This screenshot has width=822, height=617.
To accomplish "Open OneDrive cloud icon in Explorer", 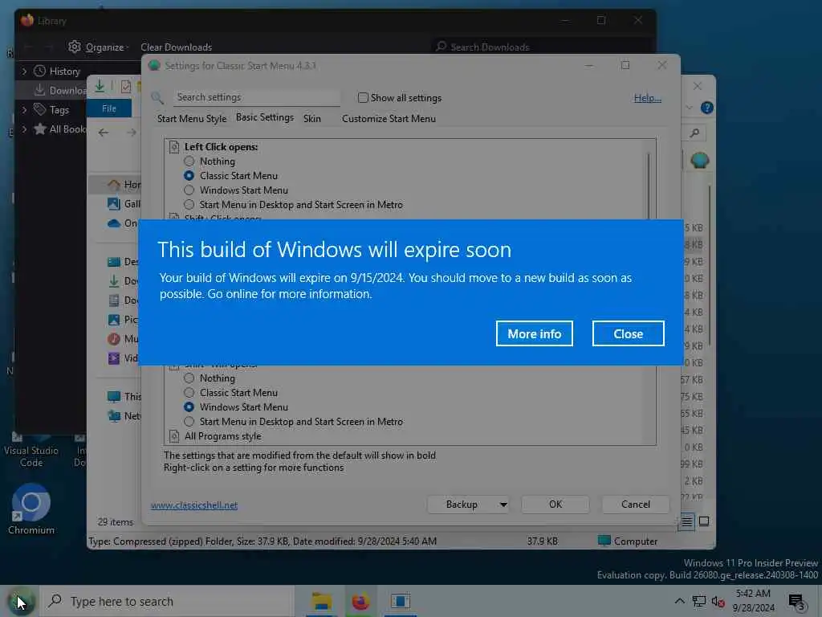I will pyautogui.click(x=114, y=223).
